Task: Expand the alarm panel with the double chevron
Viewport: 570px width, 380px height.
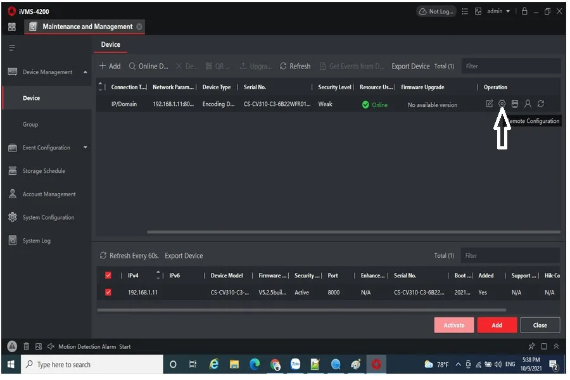Action: (556, 346)
